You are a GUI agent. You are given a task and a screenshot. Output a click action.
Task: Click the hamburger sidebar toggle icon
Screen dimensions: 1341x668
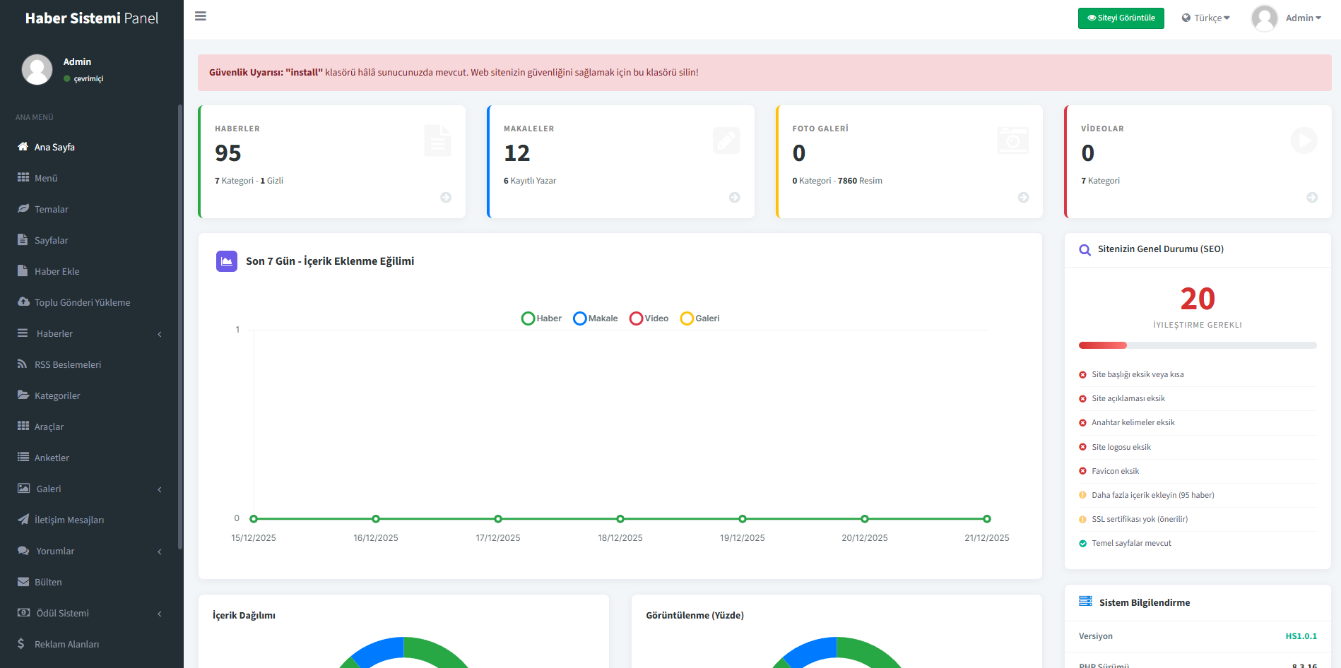[201, 16]
